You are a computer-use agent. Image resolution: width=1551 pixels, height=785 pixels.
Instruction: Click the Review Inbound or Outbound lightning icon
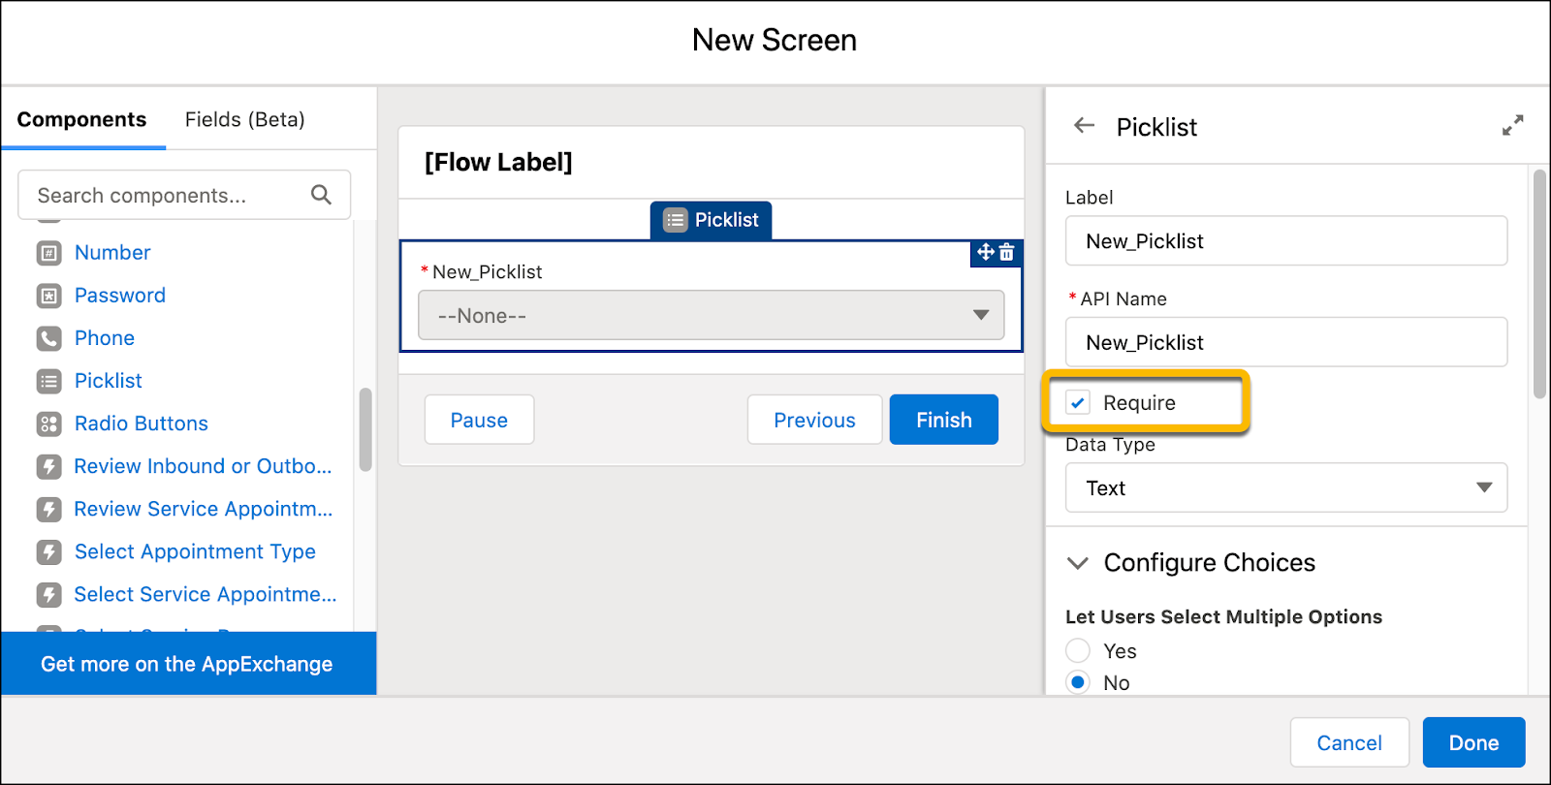coord(48,466)
